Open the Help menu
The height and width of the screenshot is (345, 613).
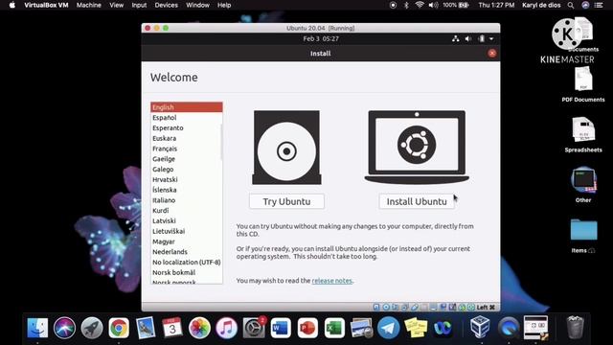point(224,5)
